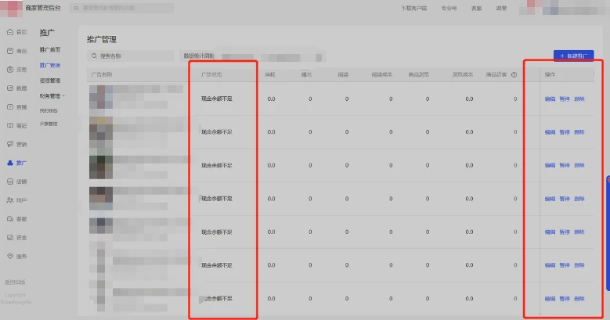This screenshot has width=610, height=320.
Task: Click the 推广管理 page title
Action: pos(102,39)
